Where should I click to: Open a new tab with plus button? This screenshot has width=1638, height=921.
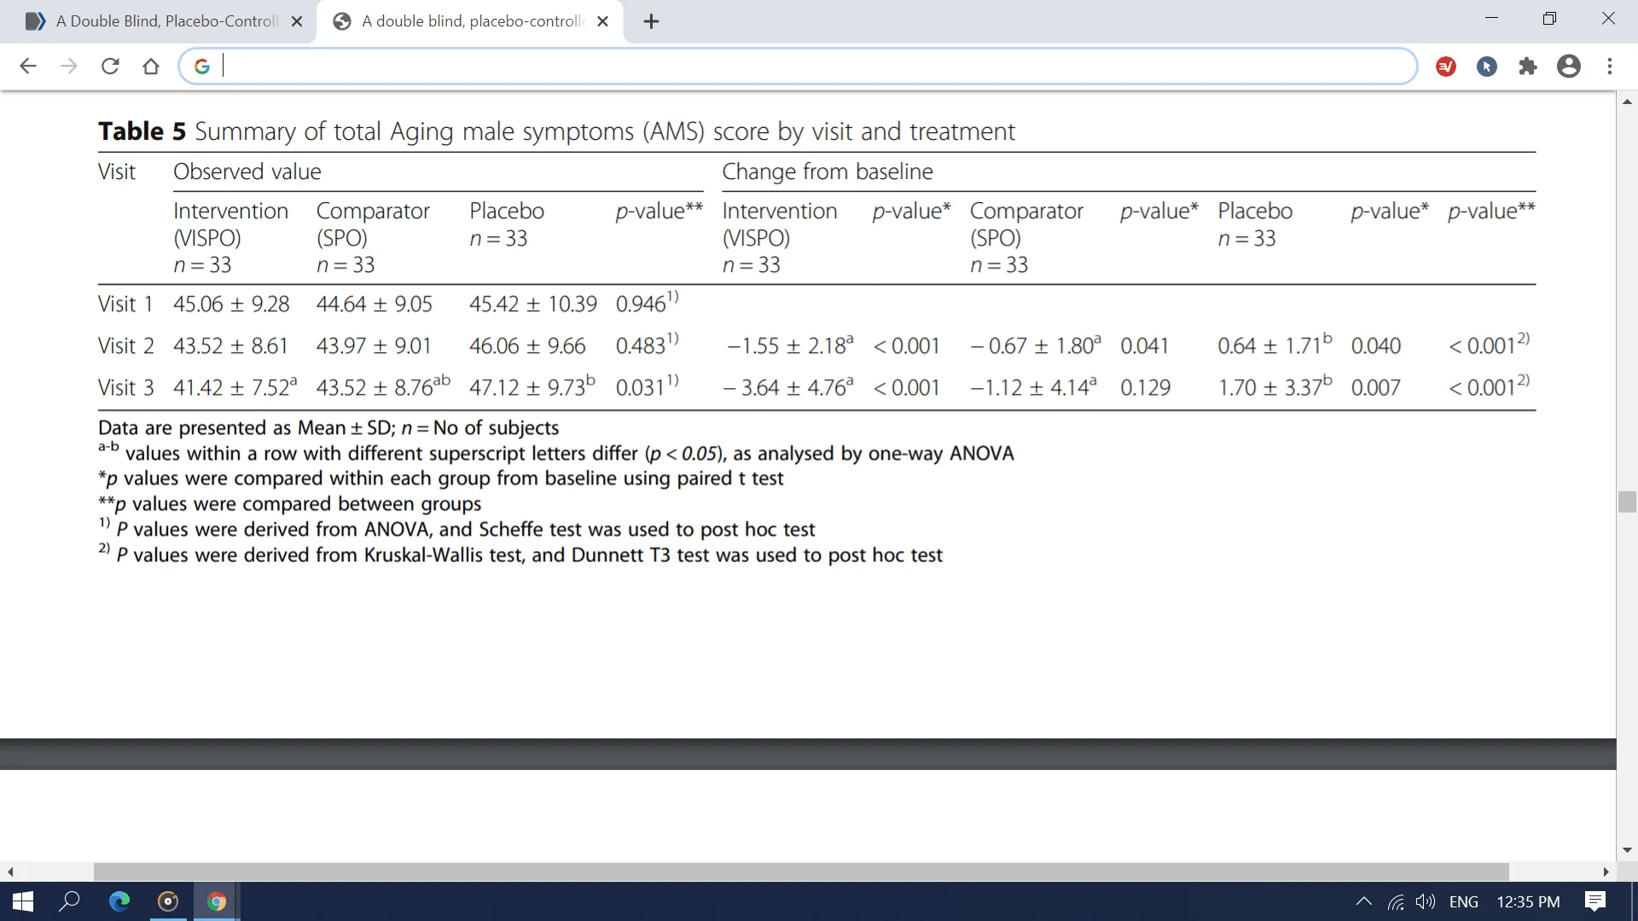pos(651,22)
